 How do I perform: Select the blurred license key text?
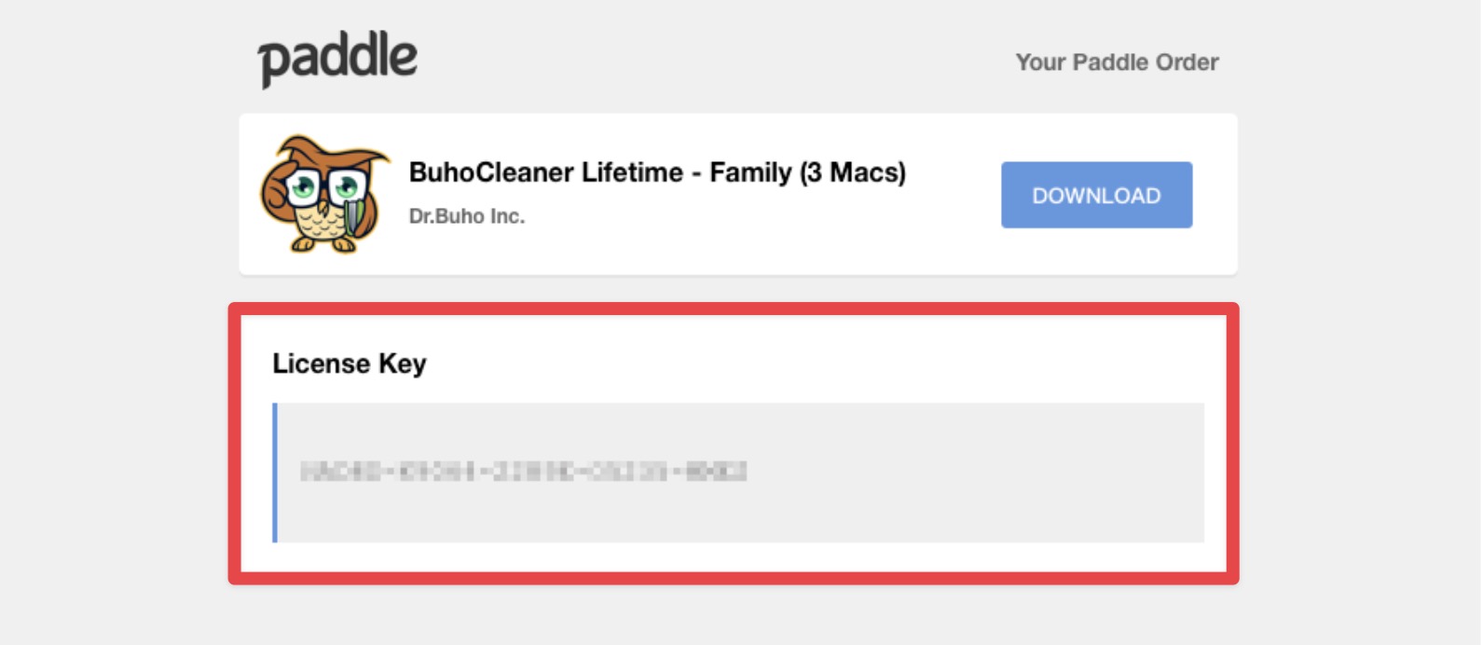pos(523,472)
